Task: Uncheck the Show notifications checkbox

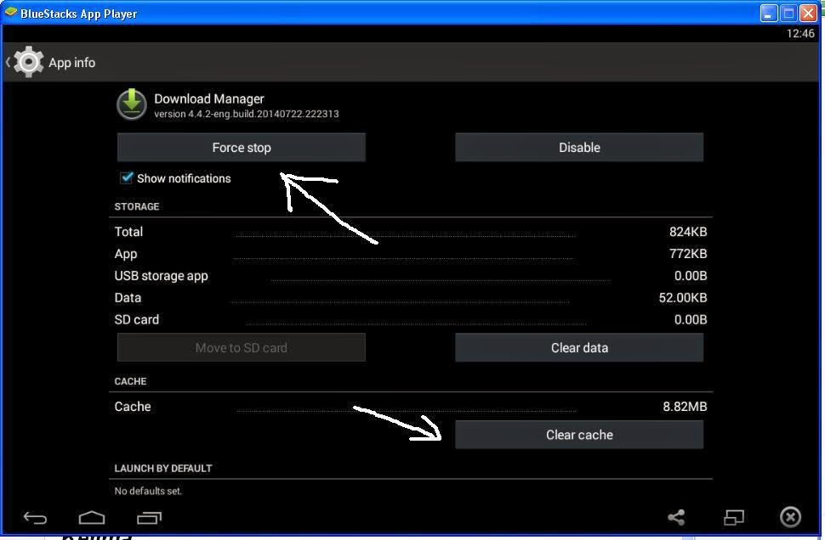Action: tap(126, 177)
